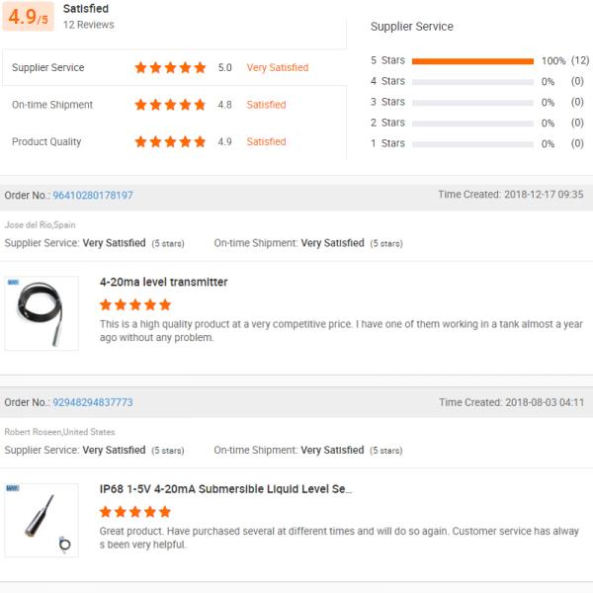View the submersible level sensor thumbnail
This screenshot has height=593, width=593.
click(x=42, y=520)
